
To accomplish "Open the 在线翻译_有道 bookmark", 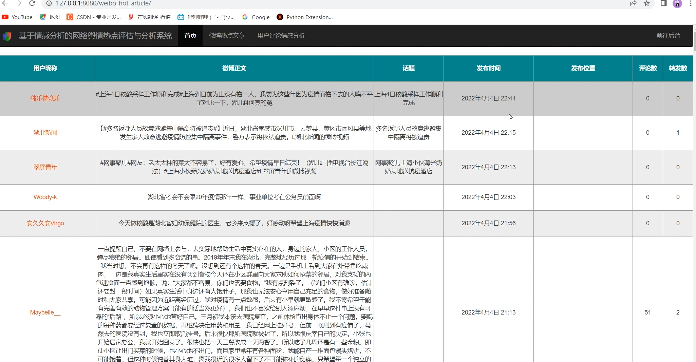I will 149,17.
